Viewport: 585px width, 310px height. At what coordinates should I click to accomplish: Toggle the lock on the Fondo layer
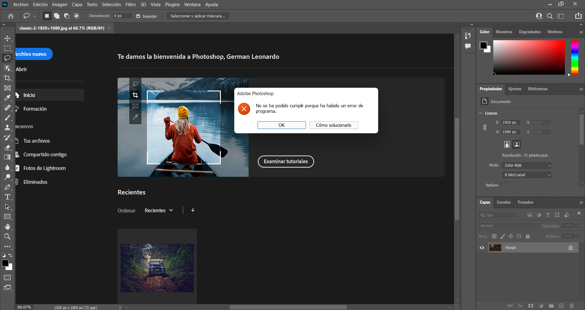571,248
